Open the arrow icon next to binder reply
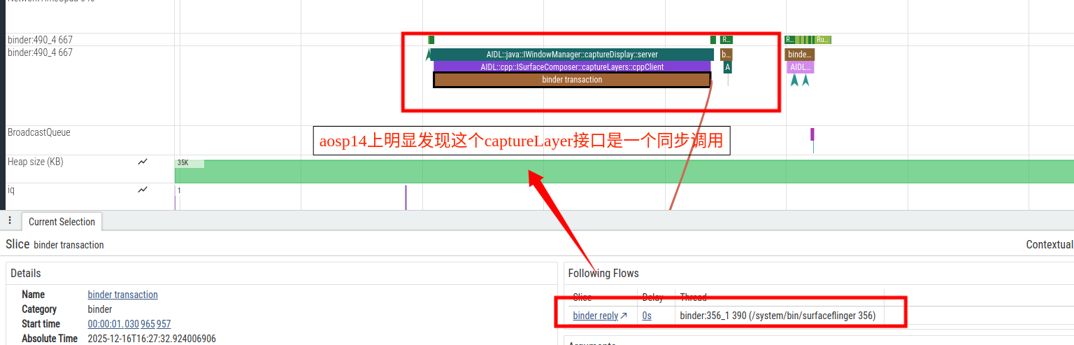This screenshot has height=345, width=1074. click(624, 316)
